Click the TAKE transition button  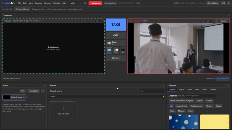point(116,25)
